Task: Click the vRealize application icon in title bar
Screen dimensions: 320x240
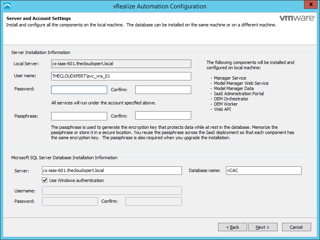Action: pos(7,6)
